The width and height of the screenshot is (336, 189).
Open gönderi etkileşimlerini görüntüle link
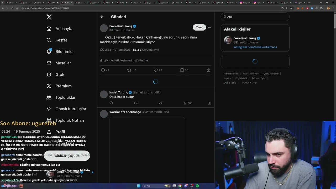pos(124,60)
